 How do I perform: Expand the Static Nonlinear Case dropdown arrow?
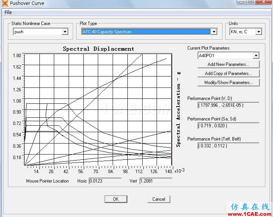click(65, 32)
